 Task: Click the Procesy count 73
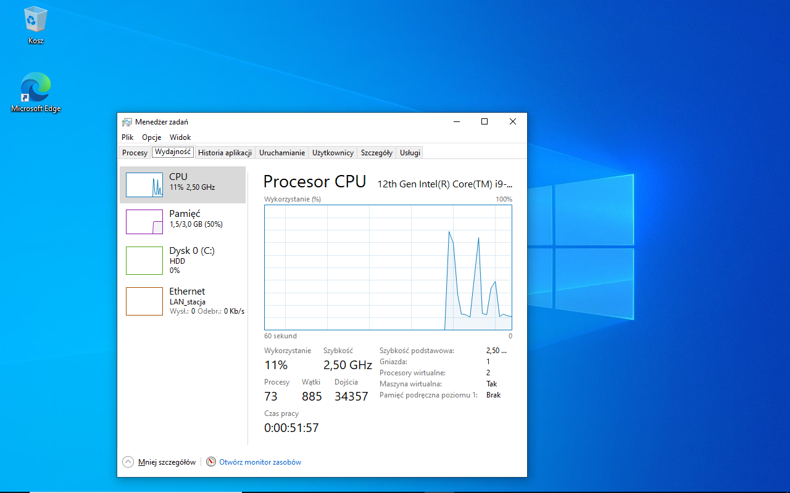tap(271, 396)
